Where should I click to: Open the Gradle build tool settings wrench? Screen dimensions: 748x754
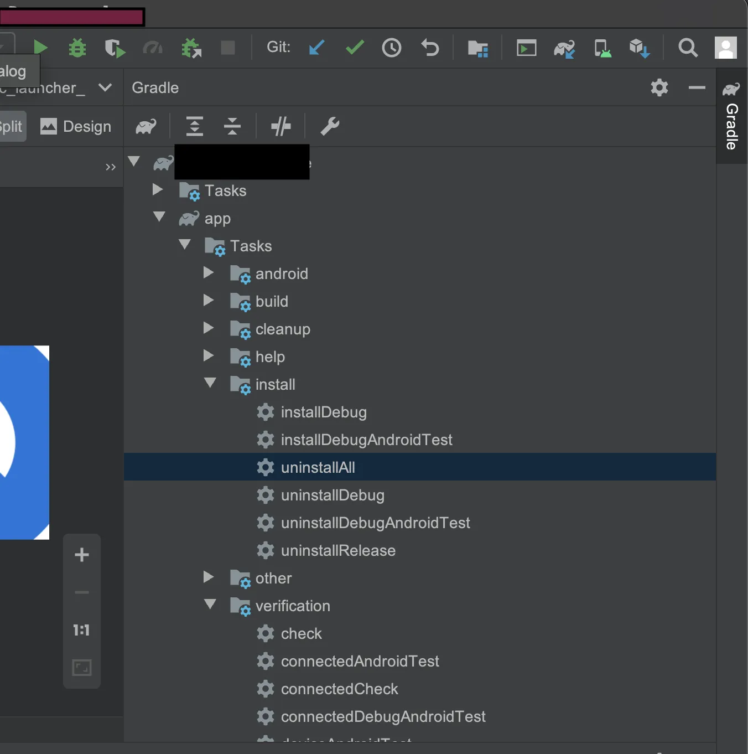[330, 127]
